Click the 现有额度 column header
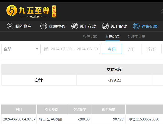The height and width of the screenshot is (124, 163). click(109, 110)
